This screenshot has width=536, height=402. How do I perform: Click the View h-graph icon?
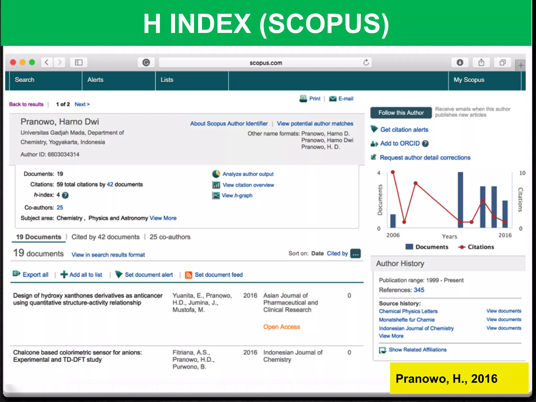pos(216,196)
